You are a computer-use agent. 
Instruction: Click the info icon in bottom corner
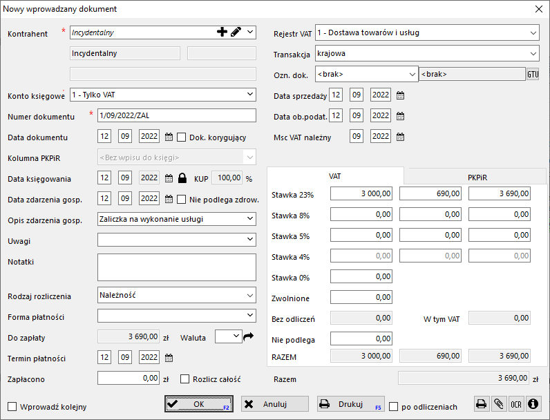tap(533, 404)
